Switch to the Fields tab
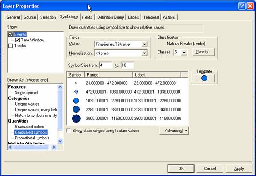This screenshot has width=256, height=176. pyautogui.click(x=87, y=17)
